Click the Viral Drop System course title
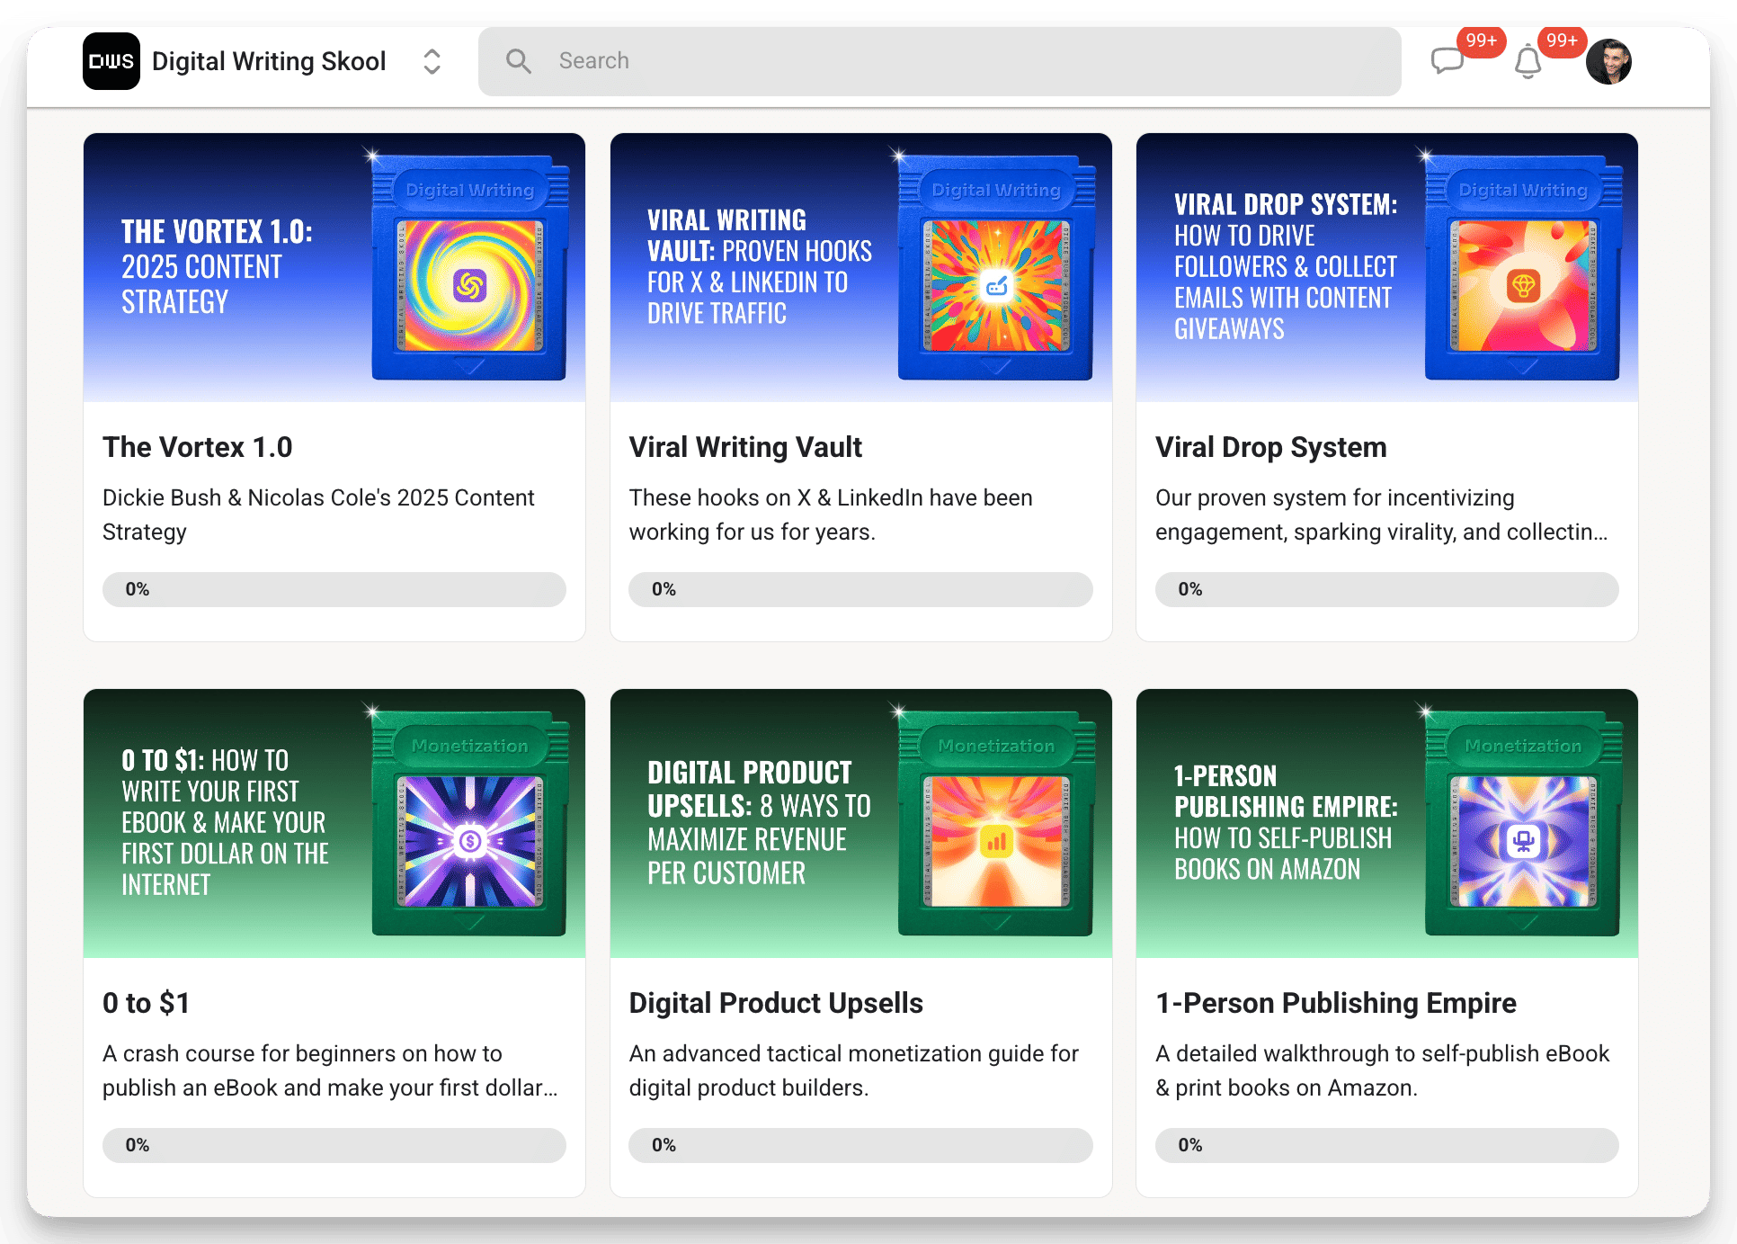 pyautogui.click(x=1271, y=447)
